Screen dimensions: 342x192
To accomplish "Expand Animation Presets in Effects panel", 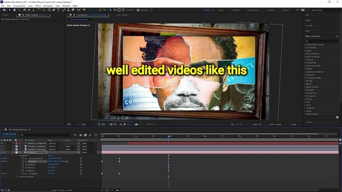I will [x=305, y=45].
